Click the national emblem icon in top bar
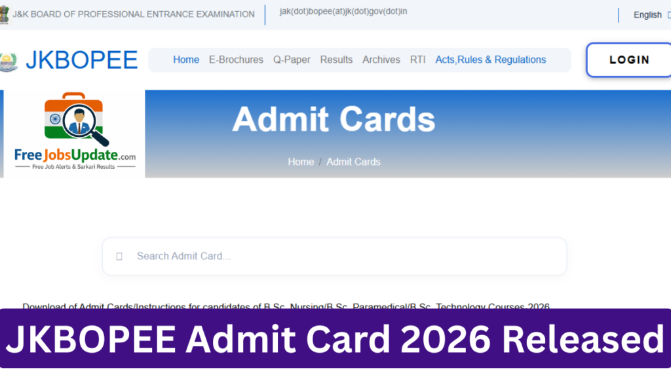The height and width of the screenshot is (377, 671). tap(4, 14)
